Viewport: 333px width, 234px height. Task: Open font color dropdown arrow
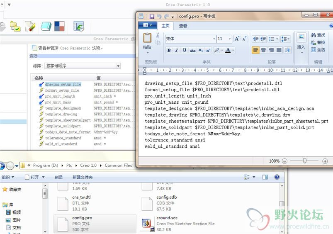233,50
